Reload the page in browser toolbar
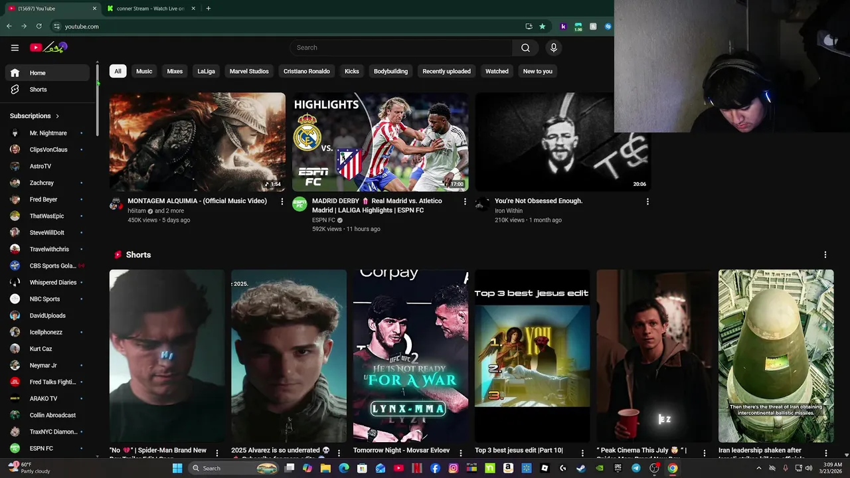The width and height of the screenshot is (850, 478). (x=39, y=27)
